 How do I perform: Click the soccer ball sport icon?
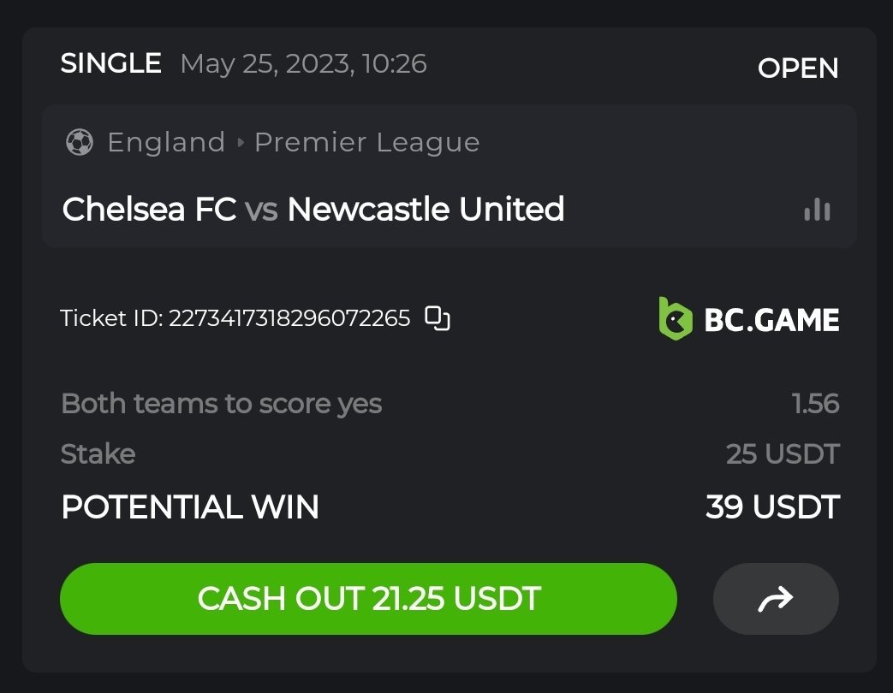(80, 142)
